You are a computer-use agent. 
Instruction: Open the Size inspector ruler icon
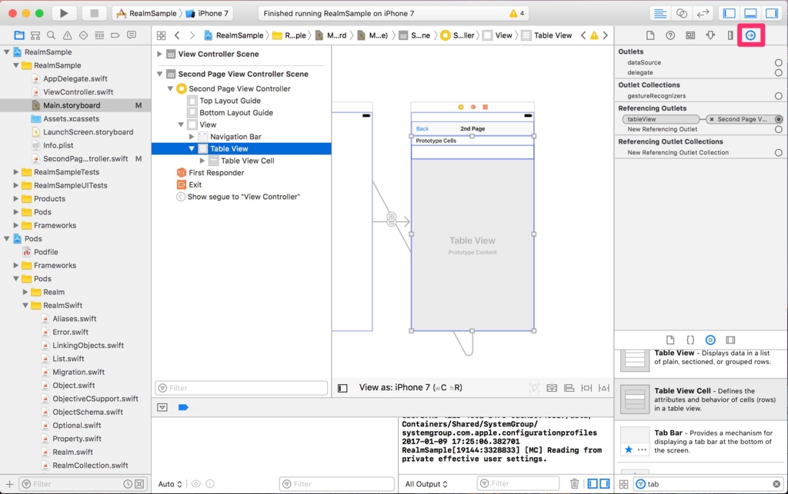[731, 35]
